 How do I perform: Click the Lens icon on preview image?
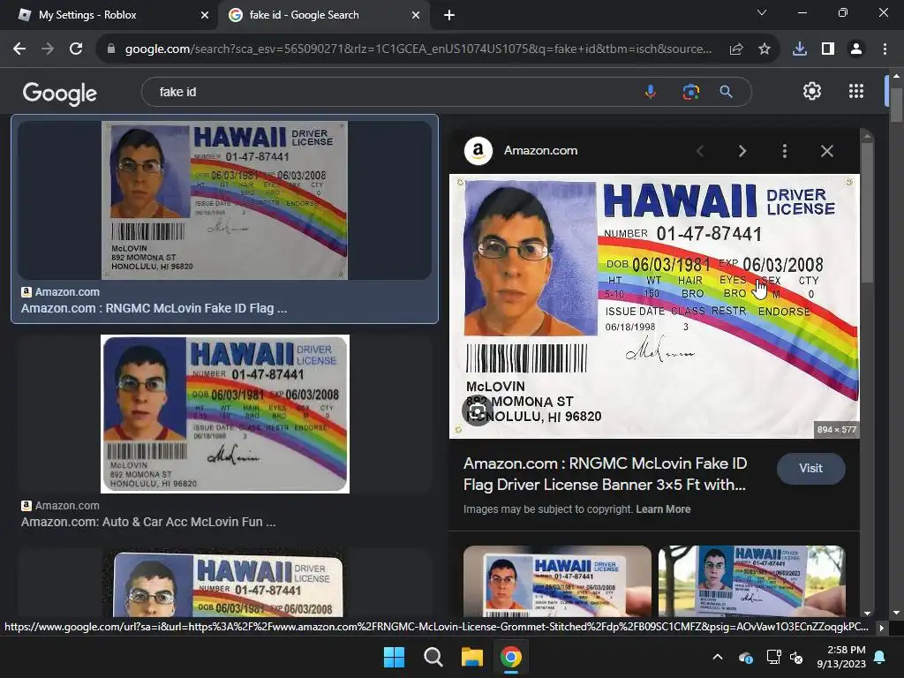tap(477, 411)
